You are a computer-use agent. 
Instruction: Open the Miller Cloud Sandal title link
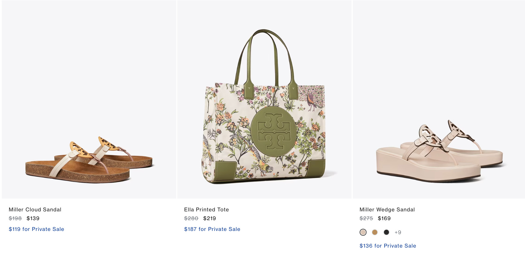35,210
